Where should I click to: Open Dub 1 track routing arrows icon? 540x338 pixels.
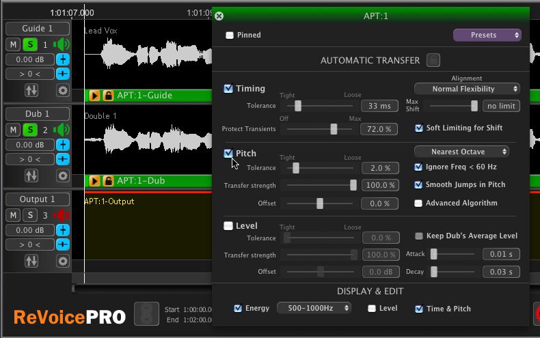[x=31, y=175]
